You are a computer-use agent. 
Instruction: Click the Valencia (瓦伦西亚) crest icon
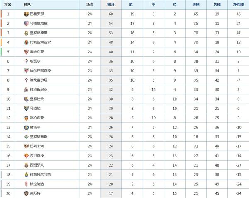click(27, 118)
